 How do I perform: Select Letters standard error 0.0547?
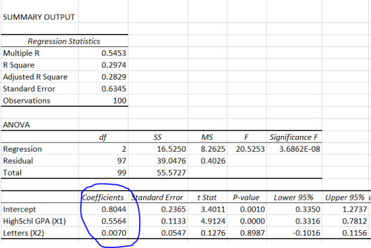174,233
